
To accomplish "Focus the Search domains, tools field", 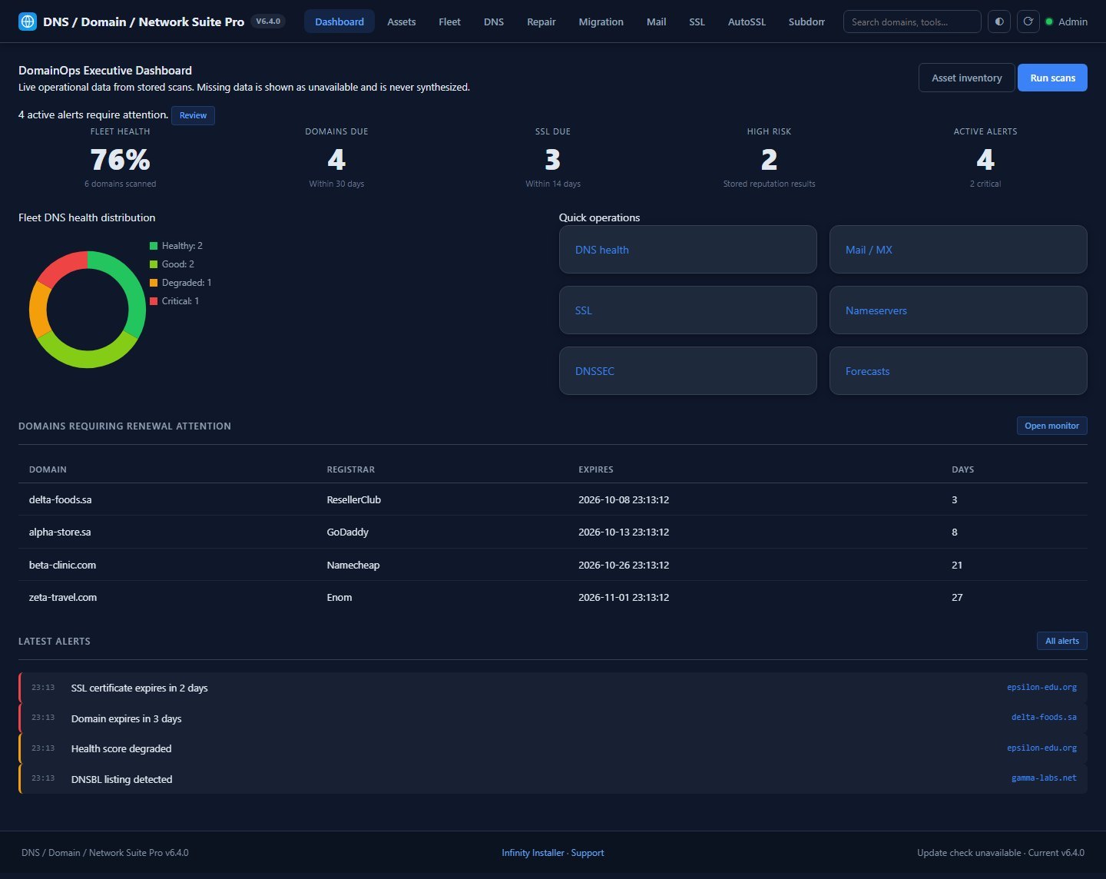I will coord(912,22).
